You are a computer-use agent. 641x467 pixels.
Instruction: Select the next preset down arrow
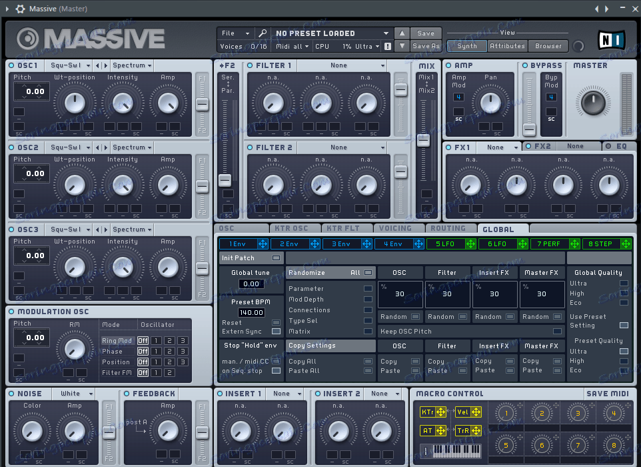[x=402, y=46]
